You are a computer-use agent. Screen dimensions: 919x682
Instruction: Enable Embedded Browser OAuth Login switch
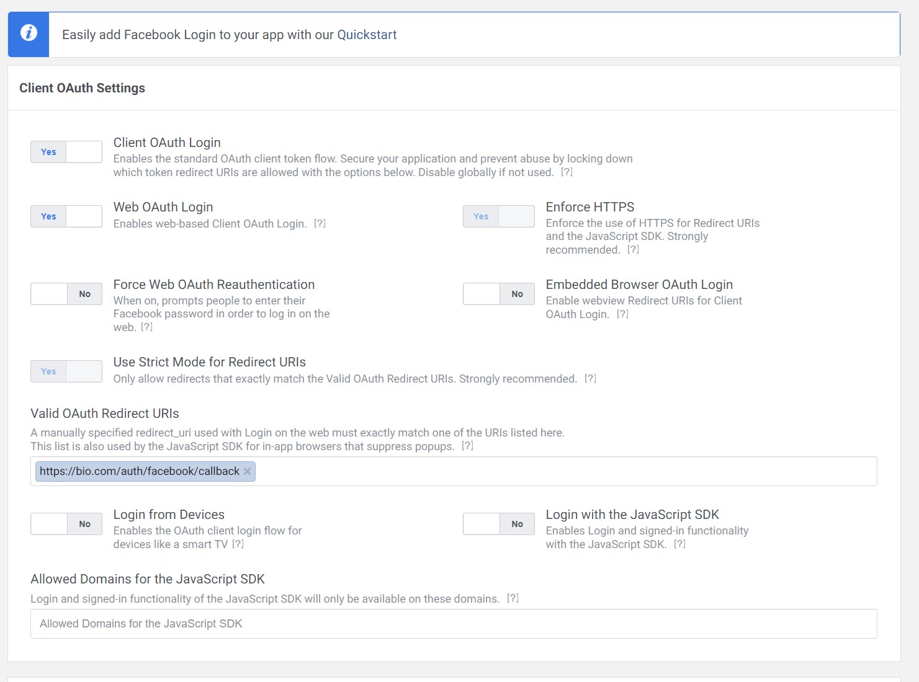click(x=499, y=294)
